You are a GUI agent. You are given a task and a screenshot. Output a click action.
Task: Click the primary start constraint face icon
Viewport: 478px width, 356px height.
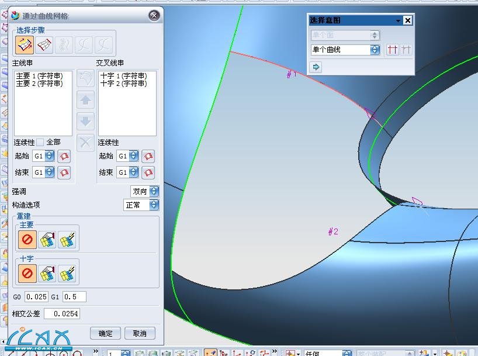(x=64, y=156)
